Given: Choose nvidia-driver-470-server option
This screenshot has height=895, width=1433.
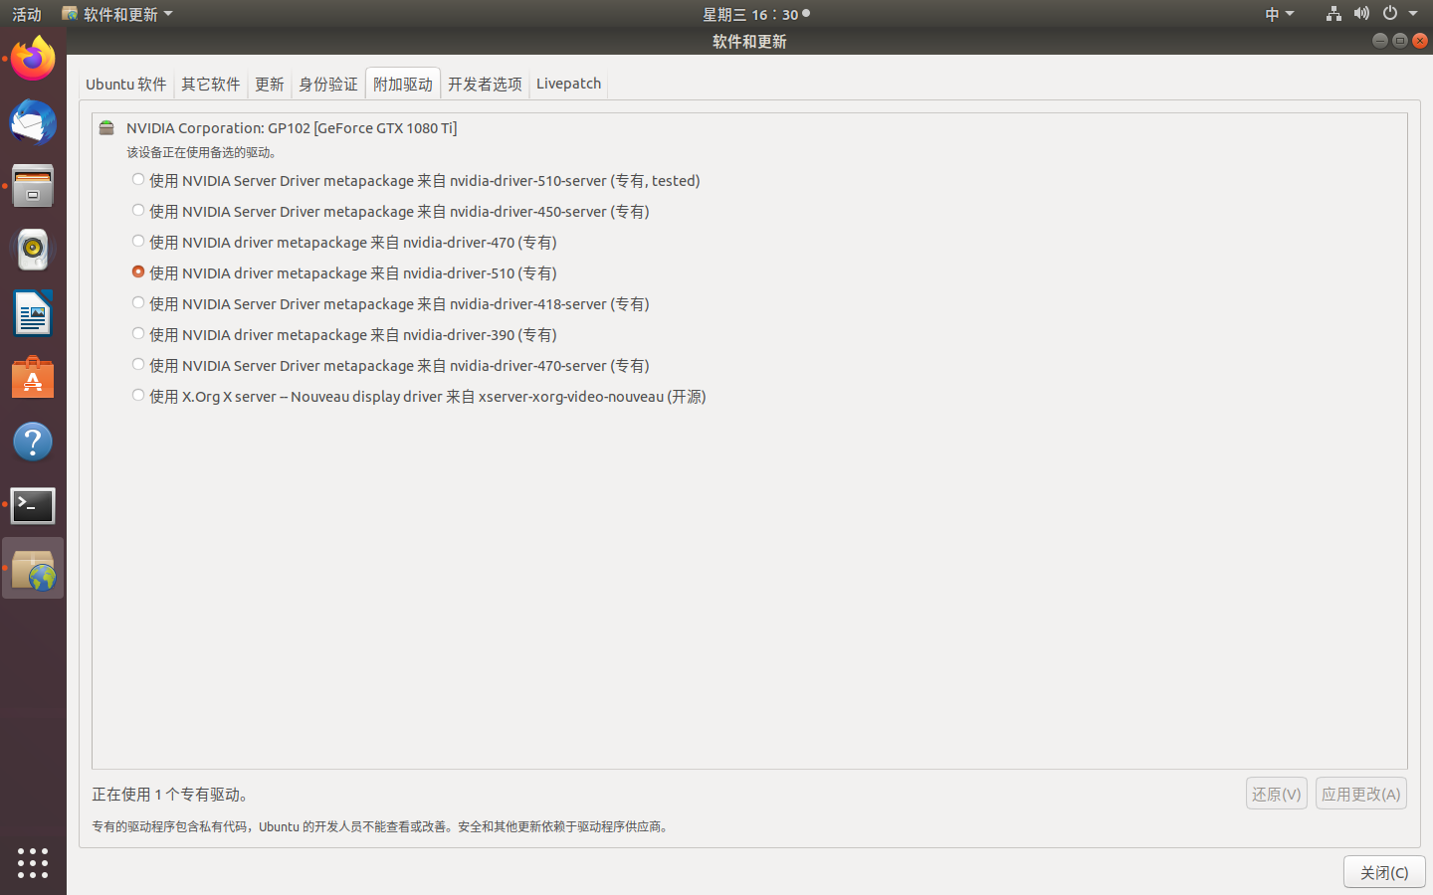Looking at the screenshot, I should point(390,365).
